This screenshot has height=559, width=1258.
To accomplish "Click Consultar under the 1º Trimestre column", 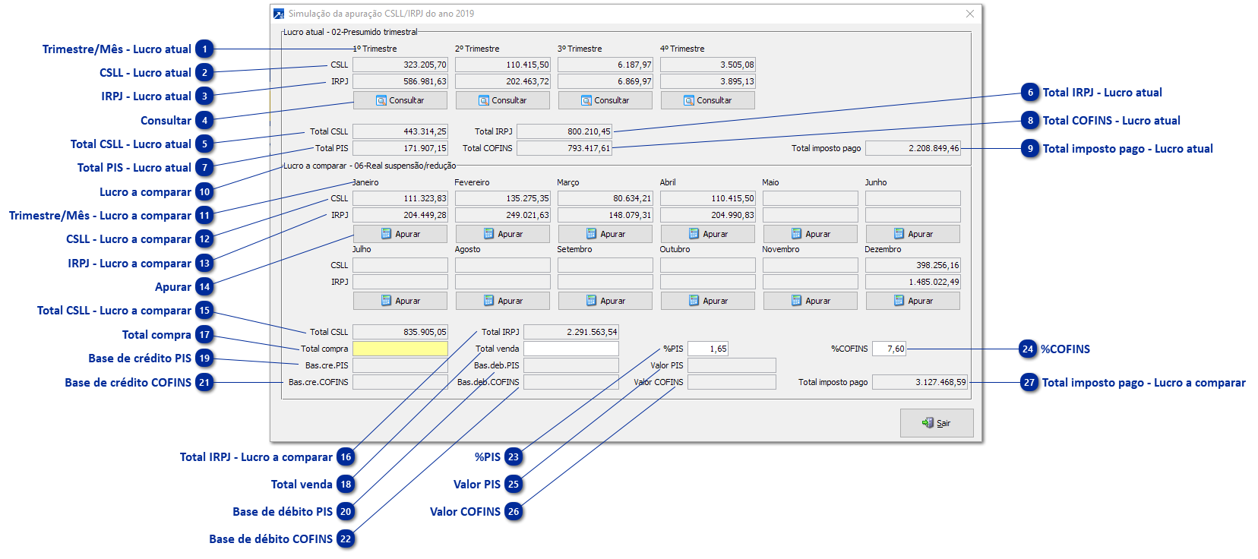I will pos(400,100).
